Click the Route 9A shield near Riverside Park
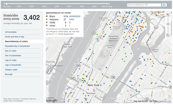The image size is (173, 105). [94, 33]
